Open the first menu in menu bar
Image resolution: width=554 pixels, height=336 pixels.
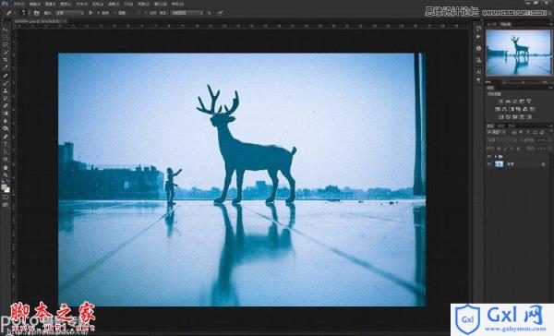(x=19, y=4)
